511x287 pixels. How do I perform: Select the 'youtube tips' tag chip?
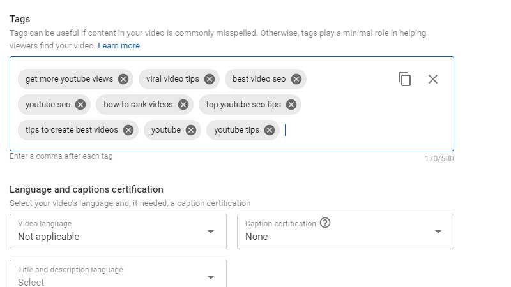[236, 130]
